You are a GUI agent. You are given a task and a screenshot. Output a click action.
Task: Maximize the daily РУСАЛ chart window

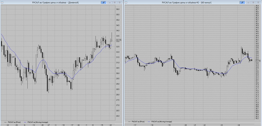pos(115,3)
